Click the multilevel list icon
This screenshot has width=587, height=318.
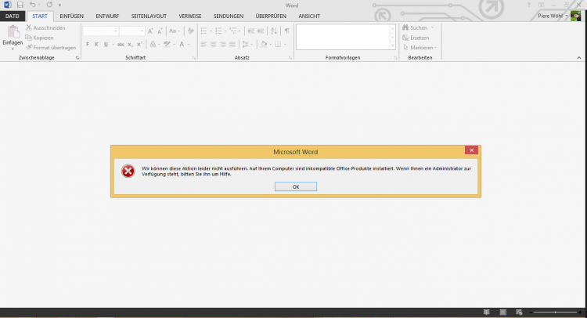[233, 31]
